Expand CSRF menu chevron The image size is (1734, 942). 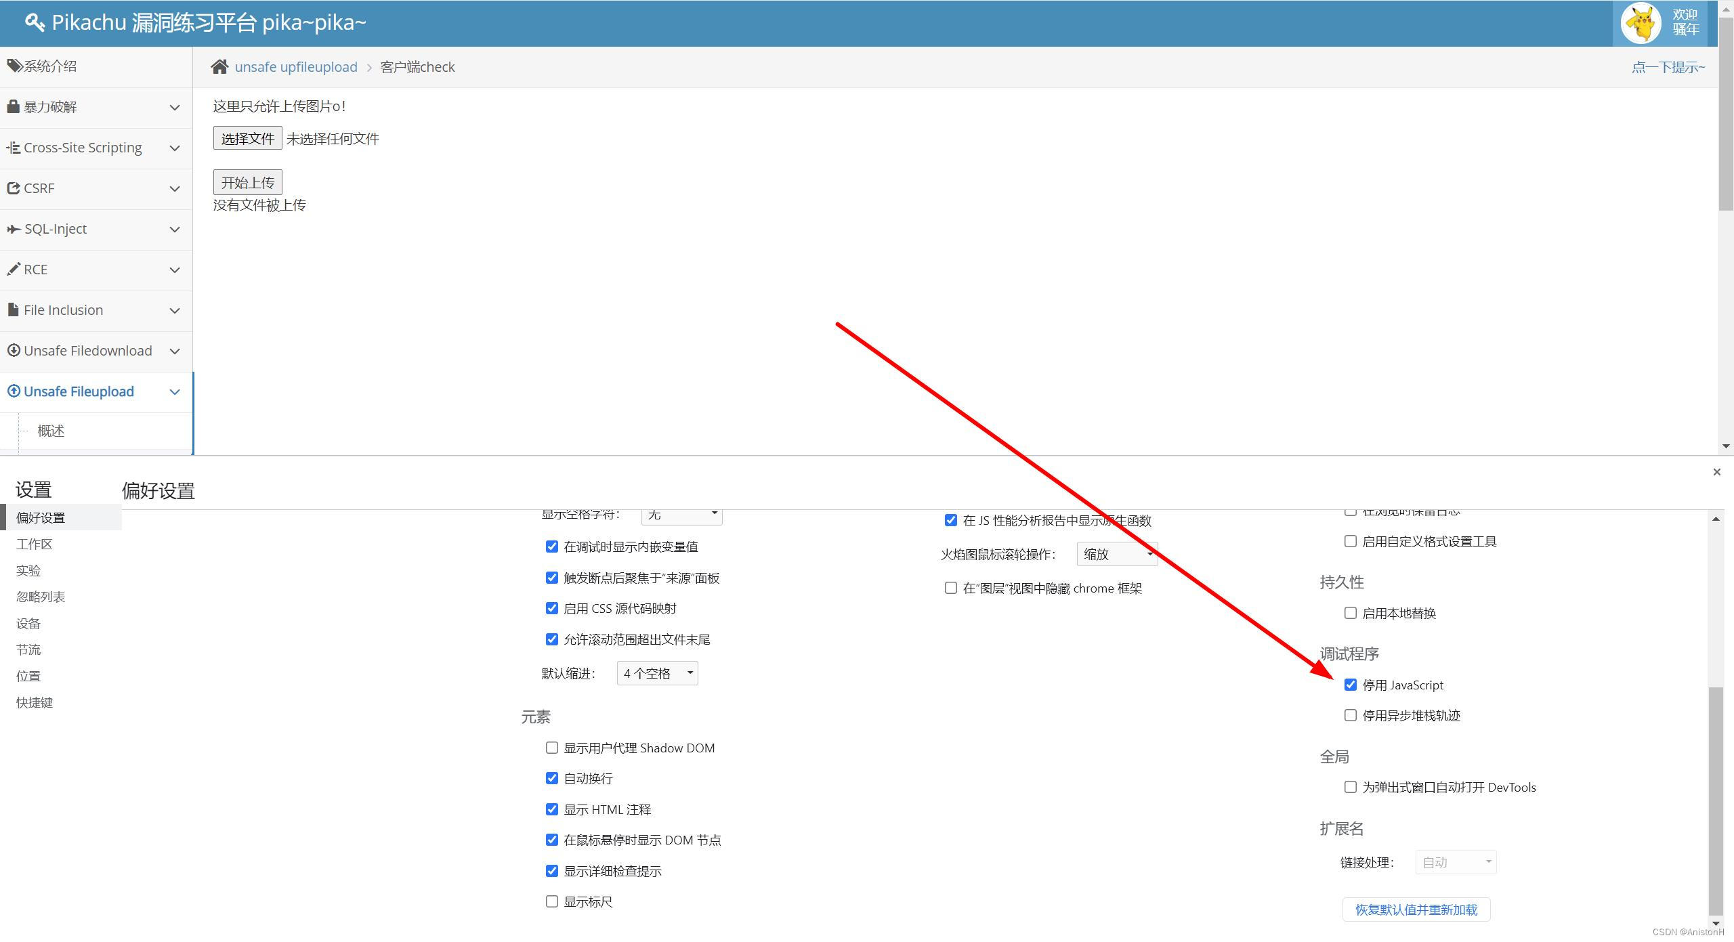[x=175, y=188]
